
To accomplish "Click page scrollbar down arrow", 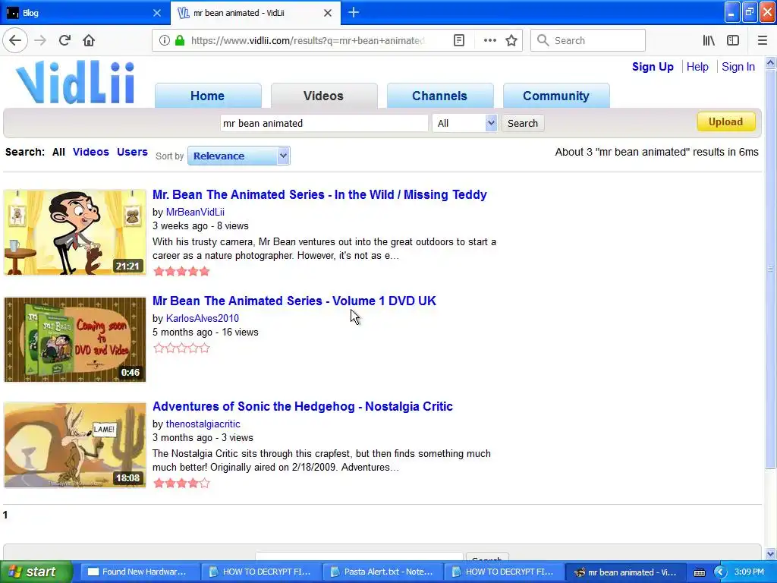I will 771,554.
